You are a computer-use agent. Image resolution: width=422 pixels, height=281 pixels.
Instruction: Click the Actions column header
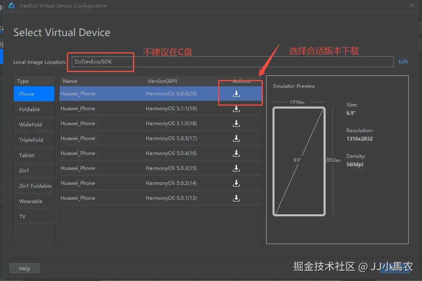point(242,81)
